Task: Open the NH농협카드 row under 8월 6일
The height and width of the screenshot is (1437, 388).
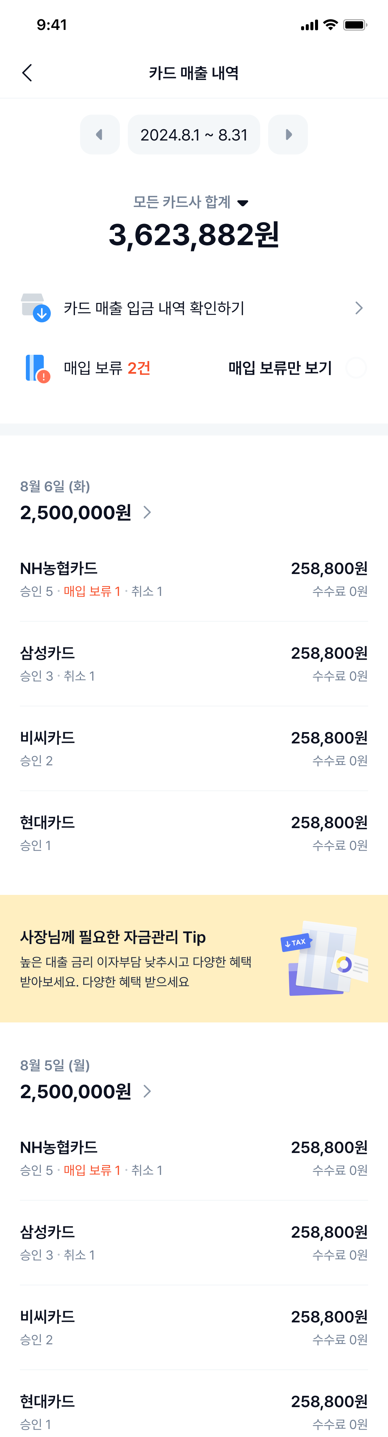Action: click(x=194, y=579)
